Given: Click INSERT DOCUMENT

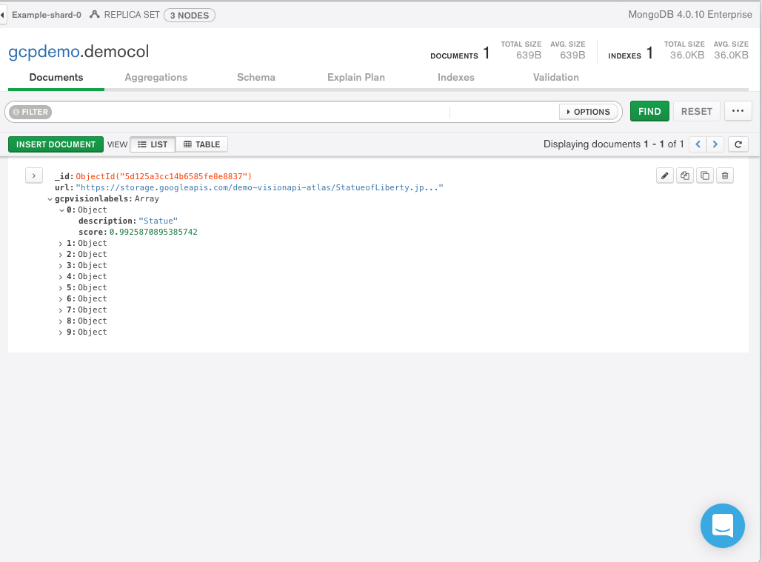Looking at the screenshot, I should click(x=56, y=144).
